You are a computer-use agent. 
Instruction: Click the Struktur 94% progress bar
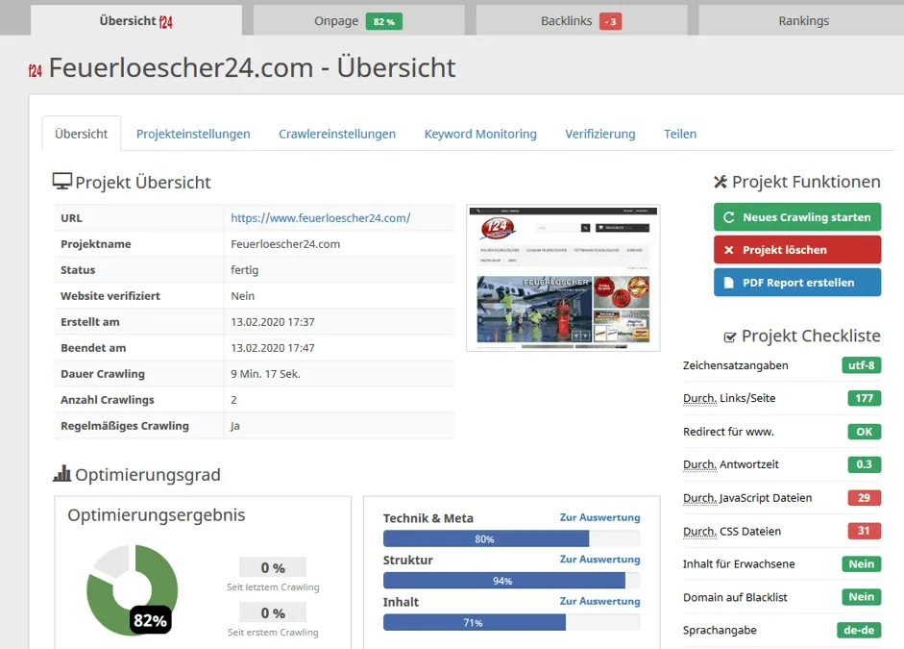tap(511, 581)
